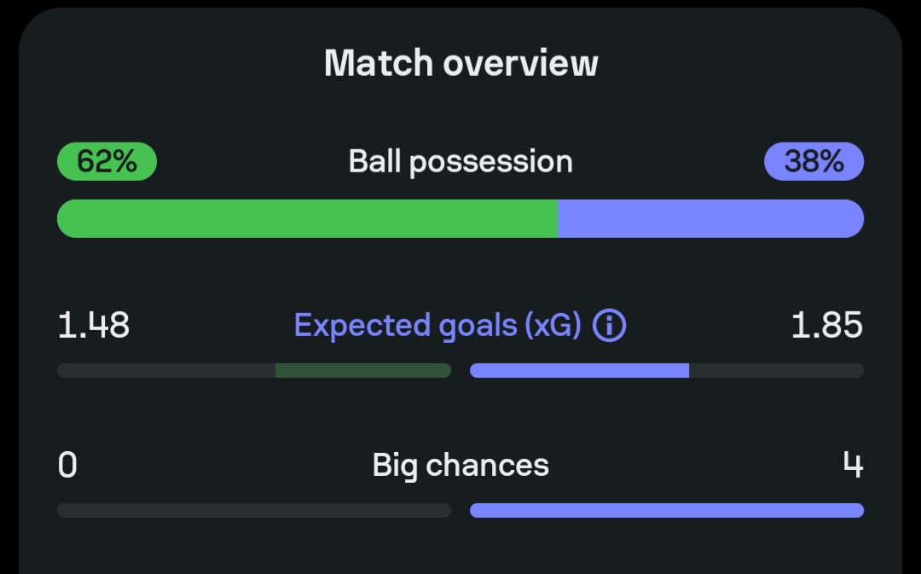This screenshot has width=921, height=574.
Task: Tap the 1.85 away xG value
Action: click(826, 326)
